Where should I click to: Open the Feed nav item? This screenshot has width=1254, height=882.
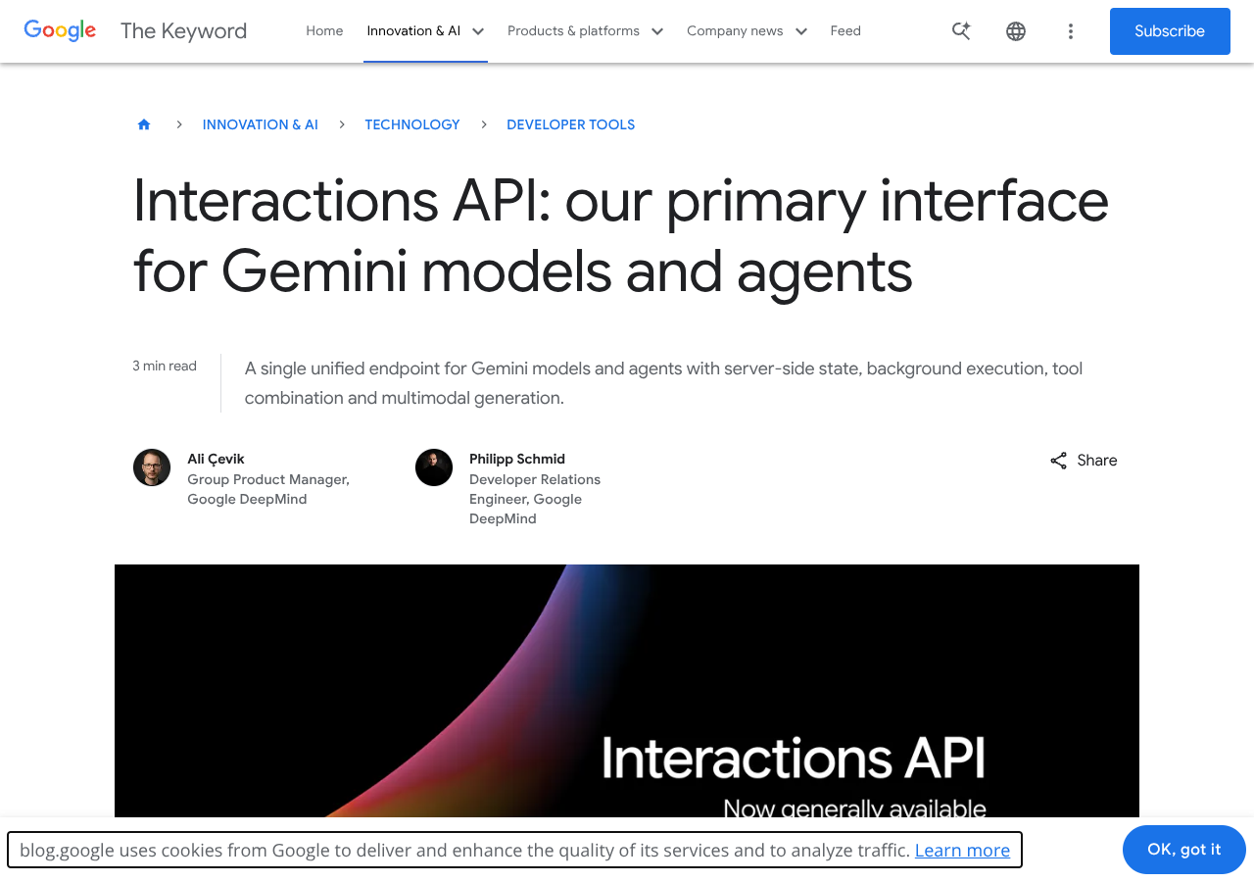[x=845, y=31]
